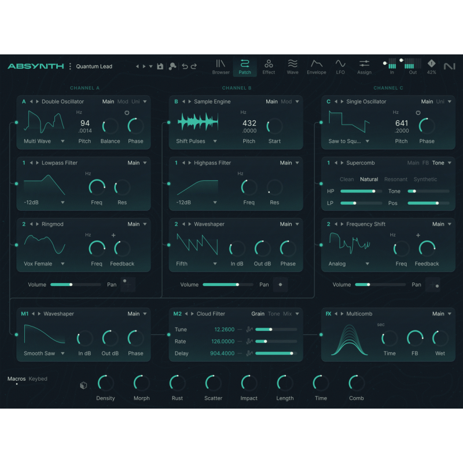Viewport: 463px width, 463px height.
Task: Click the save preset disk icon
Action: coord(160,67)
